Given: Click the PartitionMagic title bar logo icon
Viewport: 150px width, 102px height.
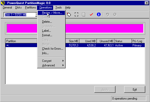Looking at the screenshot, I should tap(3, 3).
